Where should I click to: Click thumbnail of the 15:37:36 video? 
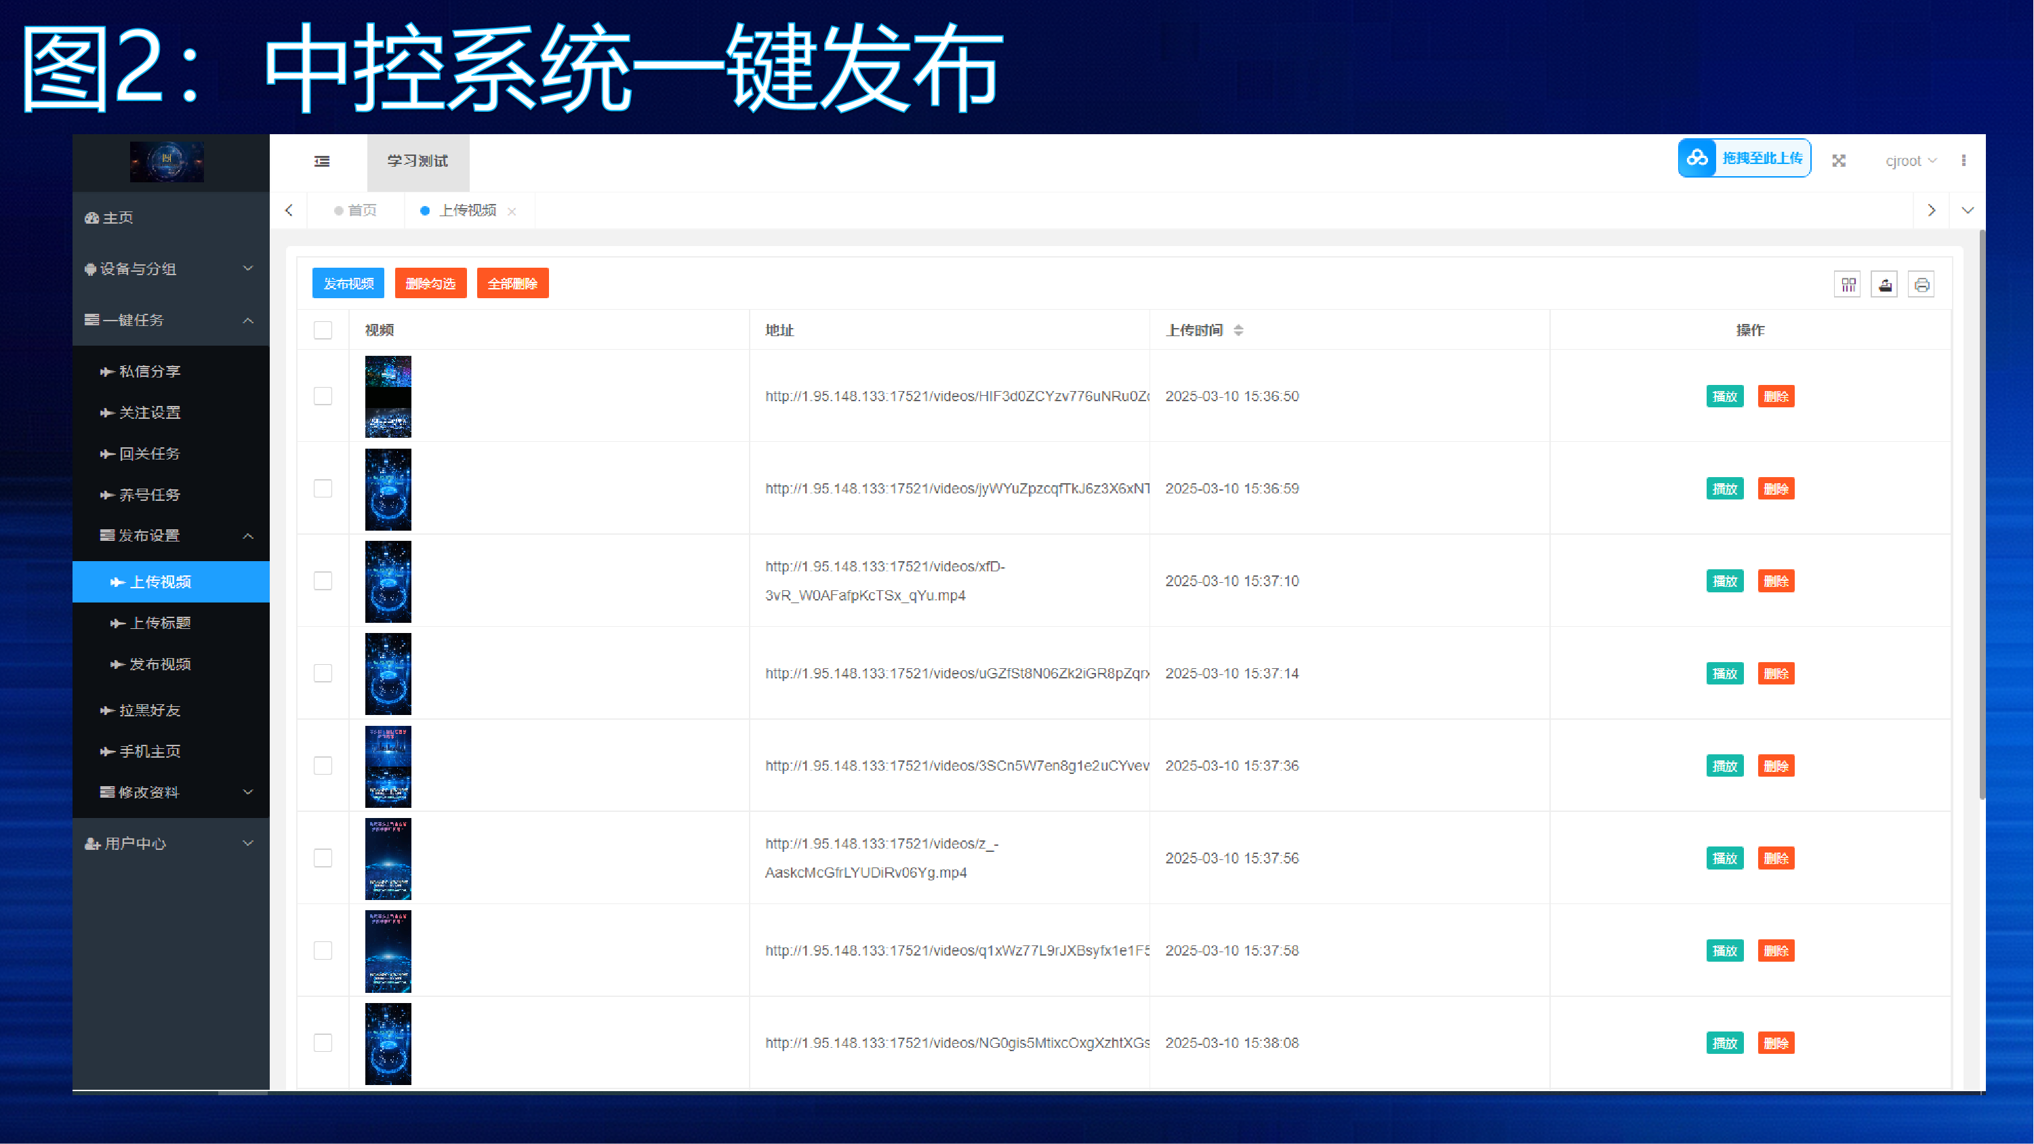388,766
